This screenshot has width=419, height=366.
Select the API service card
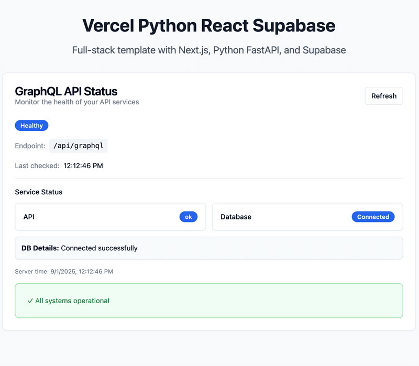111,217
